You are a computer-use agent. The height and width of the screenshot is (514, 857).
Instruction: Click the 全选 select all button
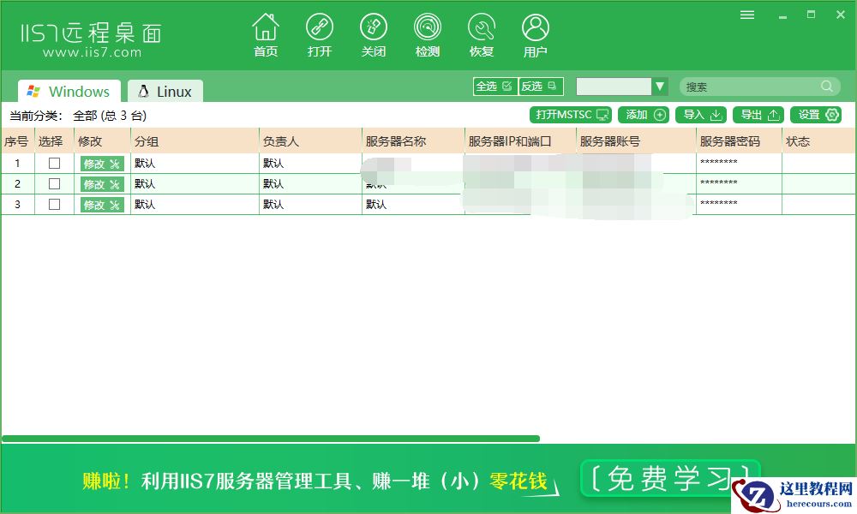coord(495,87)
